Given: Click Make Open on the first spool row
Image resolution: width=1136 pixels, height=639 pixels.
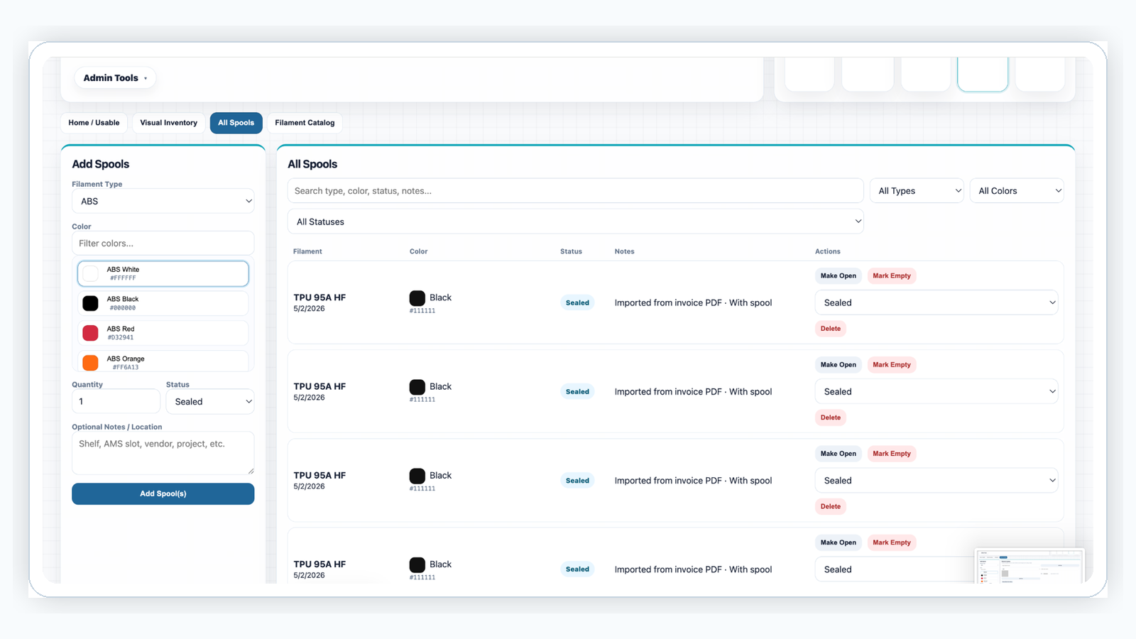Looking at the screenshot, I should (838, 275).
